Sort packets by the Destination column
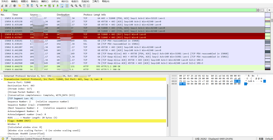This screenshot has height=140, width=273. point(70,15)
